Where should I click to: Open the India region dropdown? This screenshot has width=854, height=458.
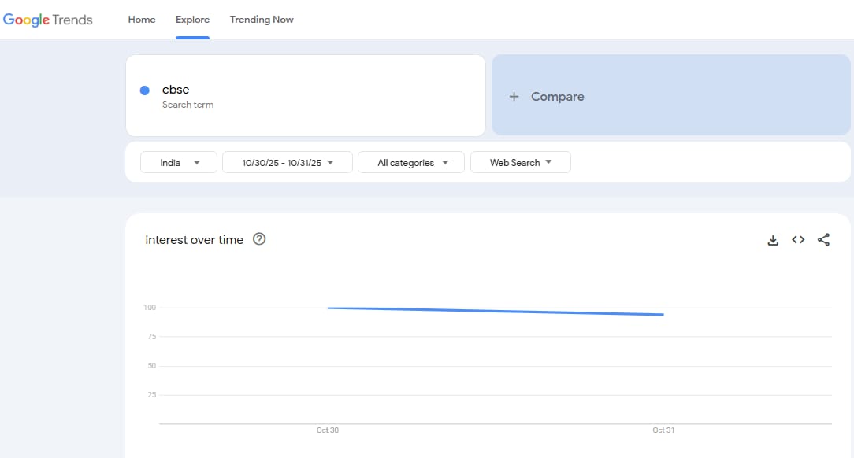tap(179, 162)
